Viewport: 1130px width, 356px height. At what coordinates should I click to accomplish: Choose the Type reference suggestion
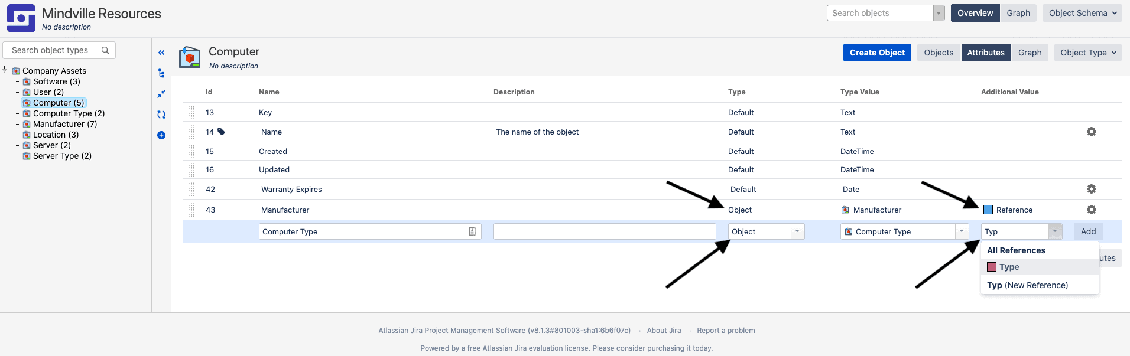click(1040, 267)
